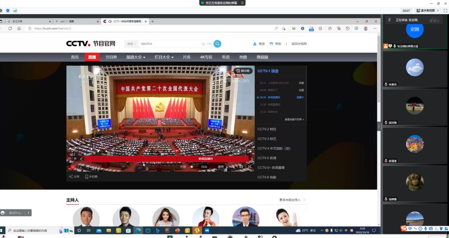The height and width of the screenshot is (238, 449).
Task: Click the 分享 share icon below the video
Action: pyautogui.click(x=74, y=177)
